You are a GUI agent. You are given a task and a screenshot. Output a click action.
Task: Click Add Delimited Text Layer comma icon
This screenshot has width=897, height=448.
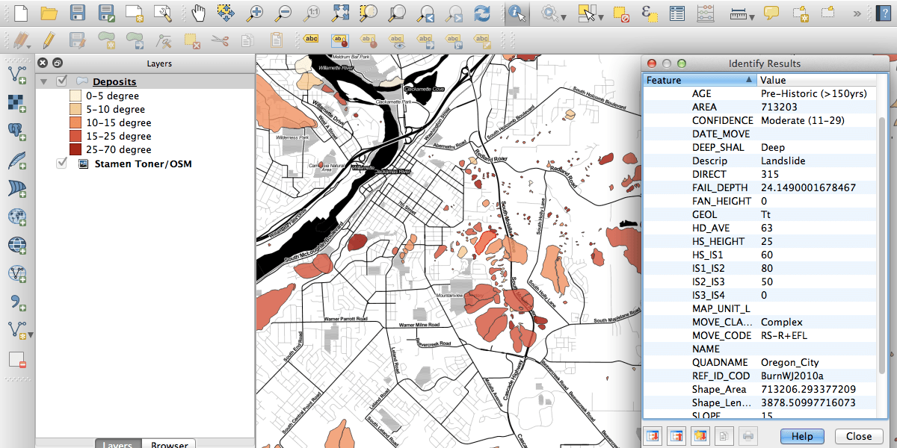pyautogui.click(x=17, y=302)
